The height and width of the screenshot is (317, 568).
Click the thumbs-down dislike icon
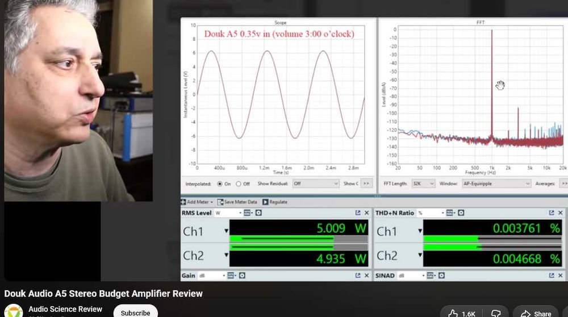click(x=496, y=314)
